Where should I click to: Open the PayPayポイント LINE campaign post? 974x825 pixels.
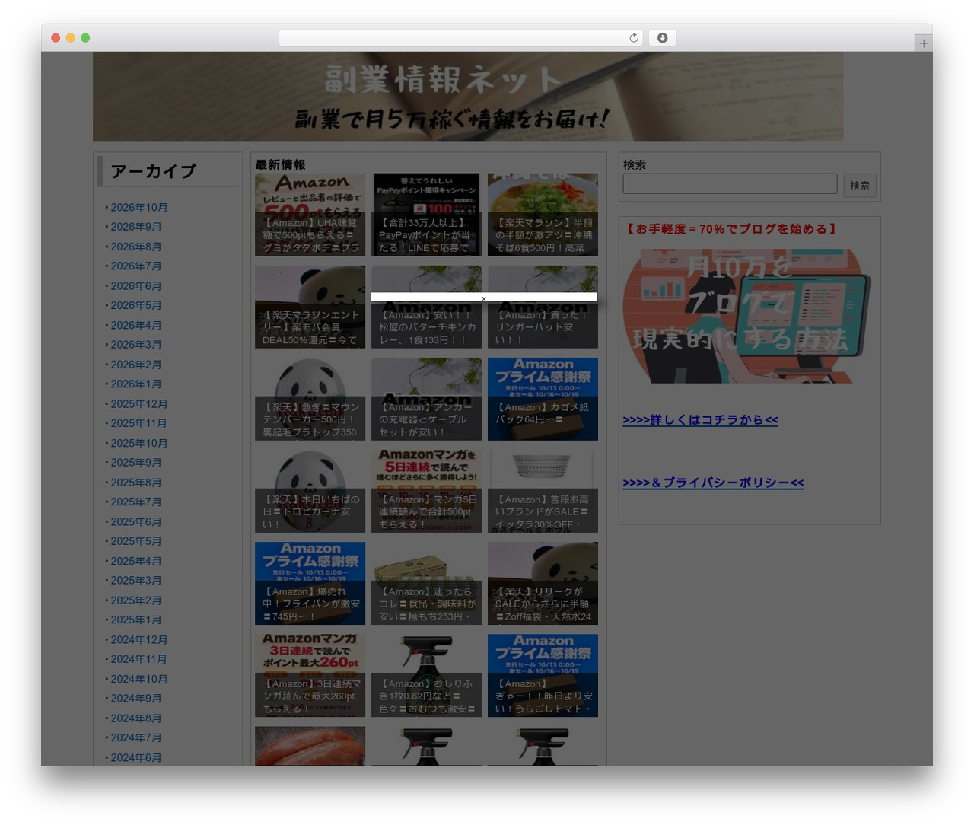(426, 215)
